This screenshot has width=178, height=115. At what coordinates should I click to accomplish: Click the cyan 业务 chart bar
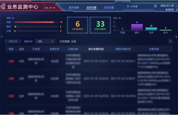point(151,29)
